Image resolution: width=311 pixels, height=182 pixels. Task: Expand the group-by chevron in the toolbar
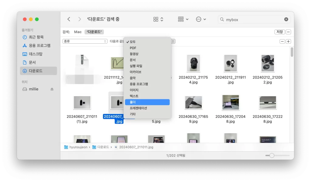point(186,19)
